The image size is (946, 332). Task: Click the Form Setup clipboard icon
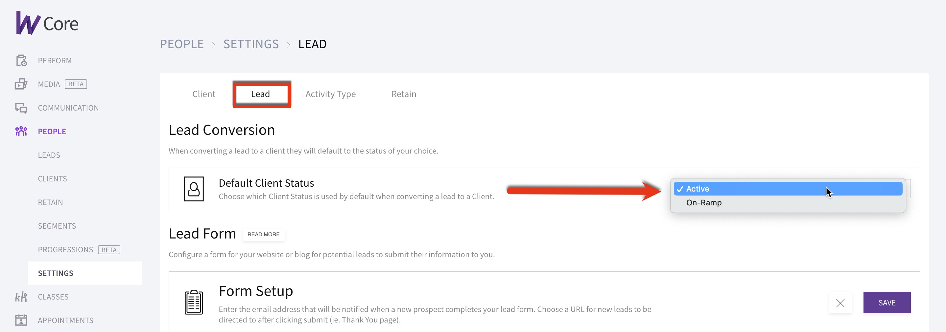pos(194,302)
